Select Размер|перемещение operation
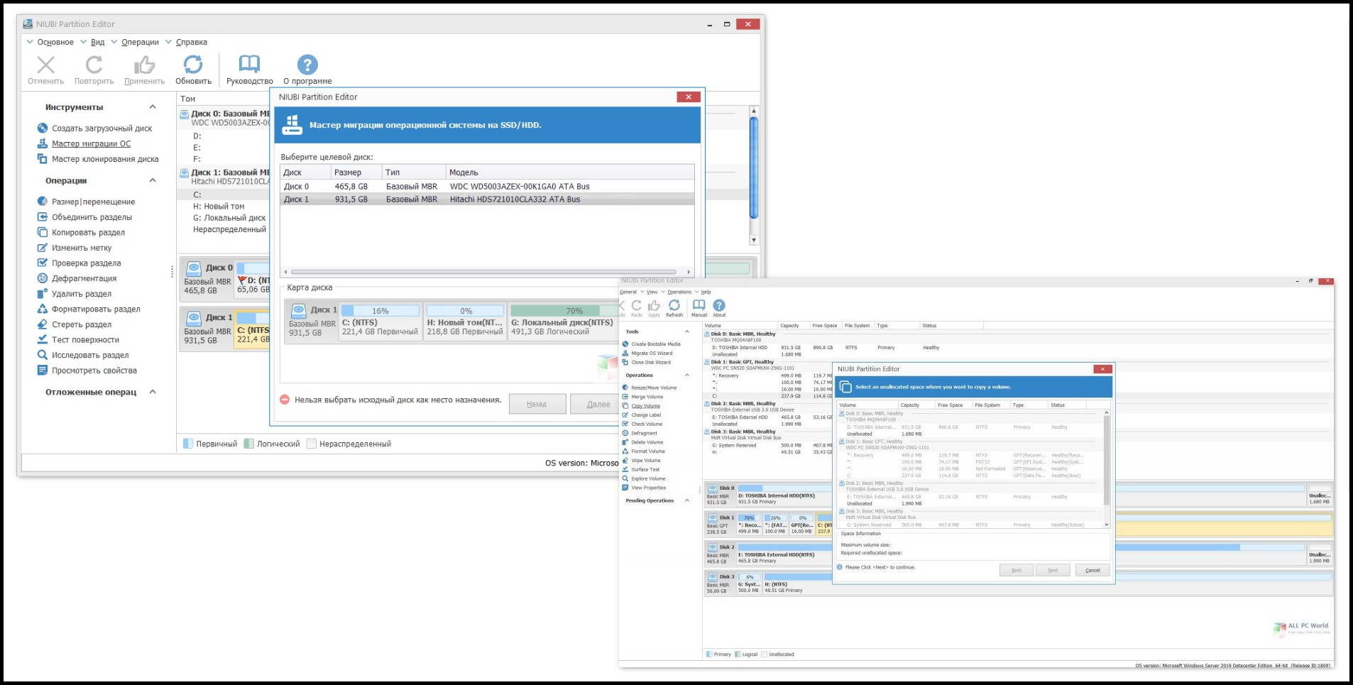Screen dimensions: 1353x685 (x=93, y=202)
